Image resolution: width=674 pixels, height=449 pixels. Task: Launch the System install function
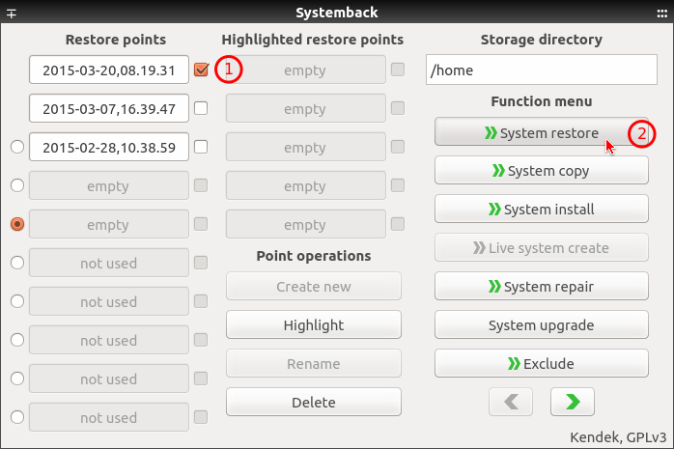pyautogui.click(x=541, y=209)
